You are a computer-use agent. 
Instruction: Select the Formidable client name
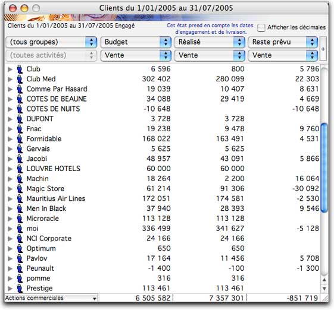[44, 139]
